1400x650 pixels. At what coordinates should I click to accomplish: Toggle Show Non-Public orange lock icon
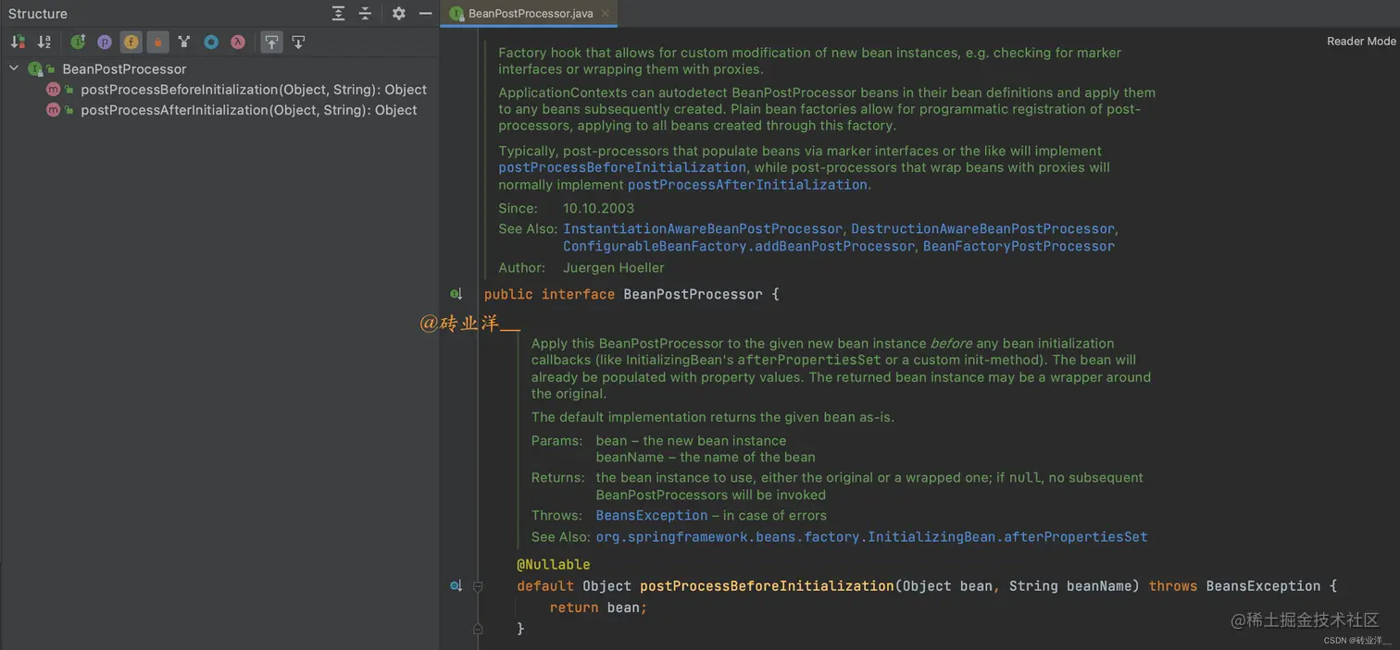(157, 42)
